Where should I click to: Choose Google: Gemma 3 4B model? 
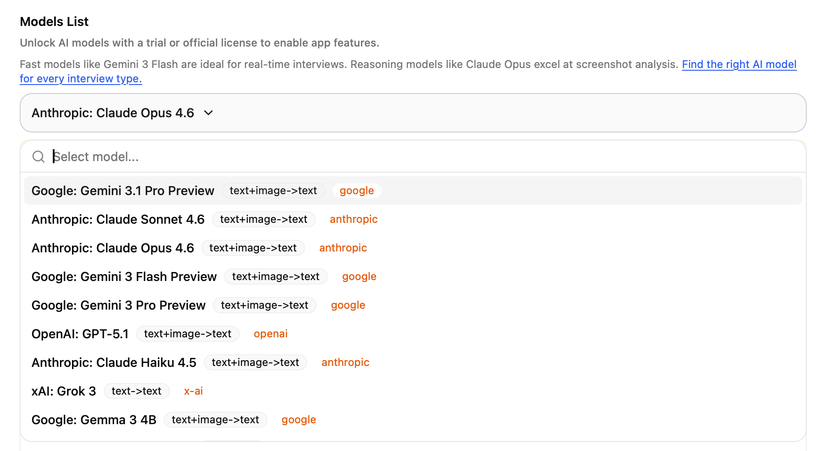(94, 420)
